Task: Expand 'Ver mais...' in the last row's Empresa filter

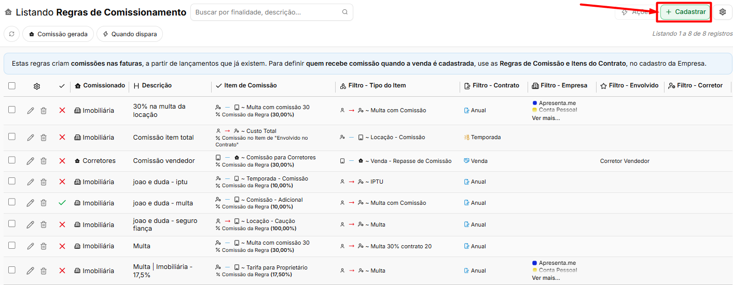Action: (x=546, y=278)
